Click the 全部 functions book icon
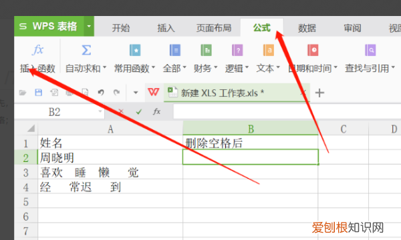This screenshot has height=240, width=401. [175, 50]
